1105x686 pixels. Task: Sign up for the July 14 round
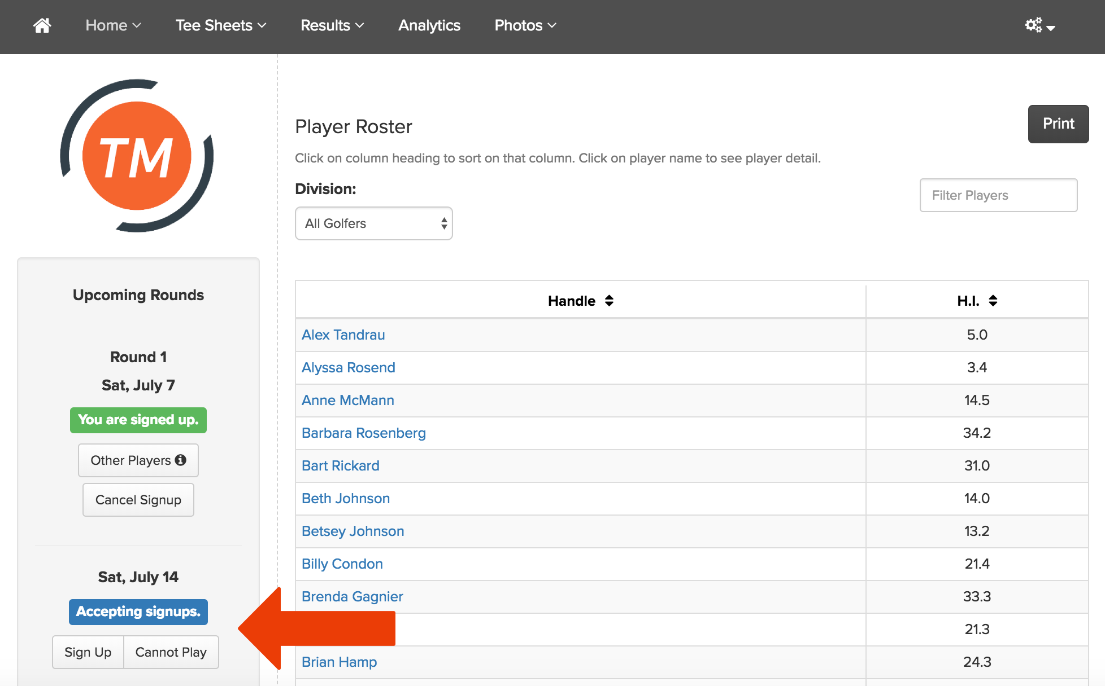(88, 652)
